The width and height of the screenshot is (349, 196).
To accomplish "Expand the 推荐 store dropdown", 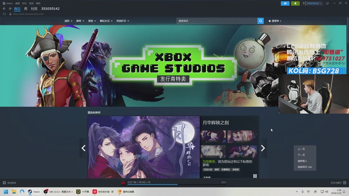I will pyautogui.click(x=80, y=21).
